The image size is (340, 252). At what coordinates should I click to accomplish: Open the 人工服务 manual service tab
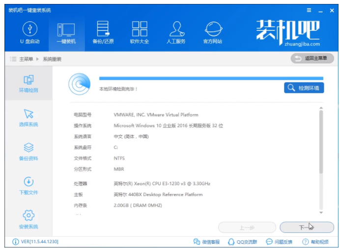pos(176,32)
